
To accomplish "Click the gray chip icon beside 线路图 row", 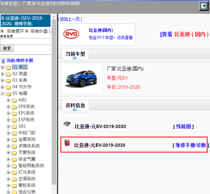I will pyautogui.click(x=67, y=124).
